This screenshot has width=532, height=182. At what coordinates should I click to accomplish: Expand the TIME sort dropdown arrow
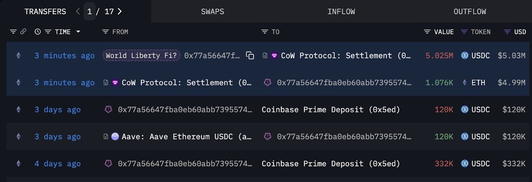78,32
